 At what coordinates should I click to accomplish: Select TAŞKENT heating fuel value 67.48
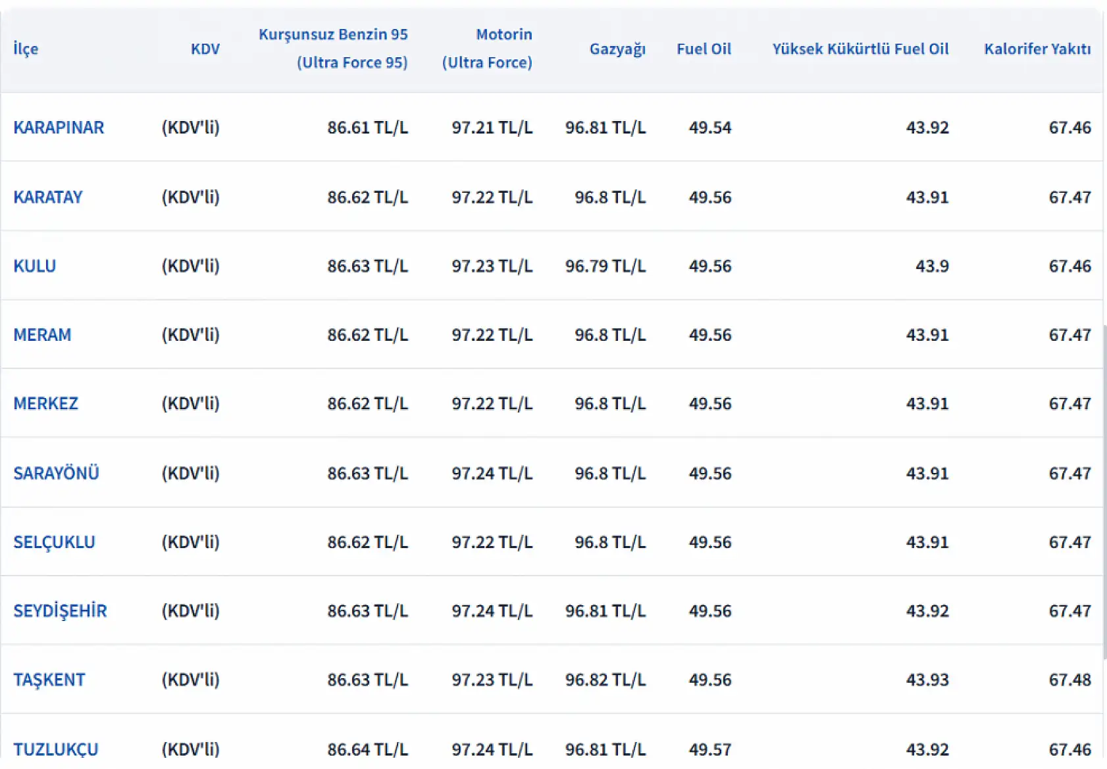coord(1070,680)
